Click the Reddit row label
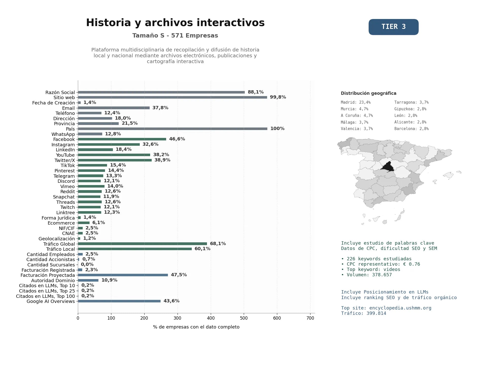 click(x=67, y=192)
